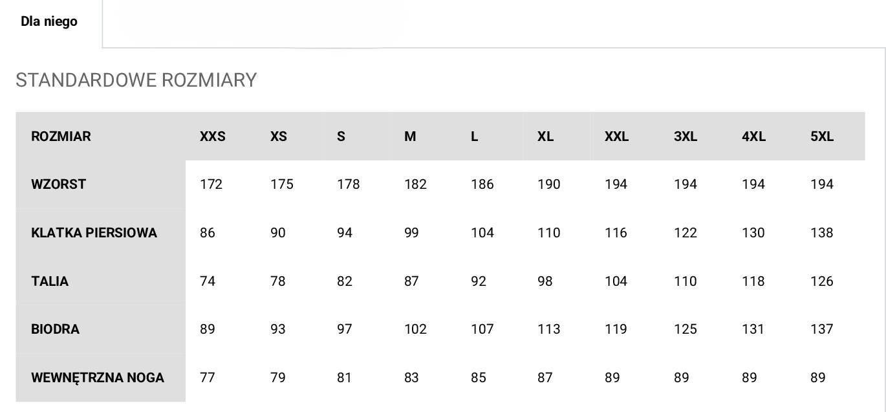
Task: Click waist value 74 for size XXS
Action: pyautogui.click(x=208, y=281)
